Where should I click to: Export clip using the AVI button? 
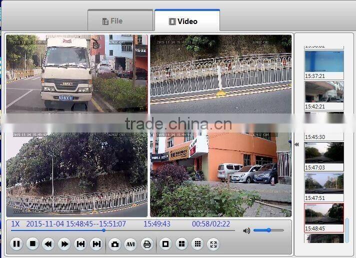pos(130,244)
